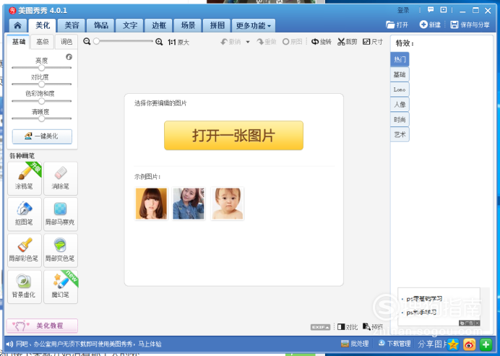Open the ps新手学习 ad link
Screen dimensions: 500x356
click(421, 313)
